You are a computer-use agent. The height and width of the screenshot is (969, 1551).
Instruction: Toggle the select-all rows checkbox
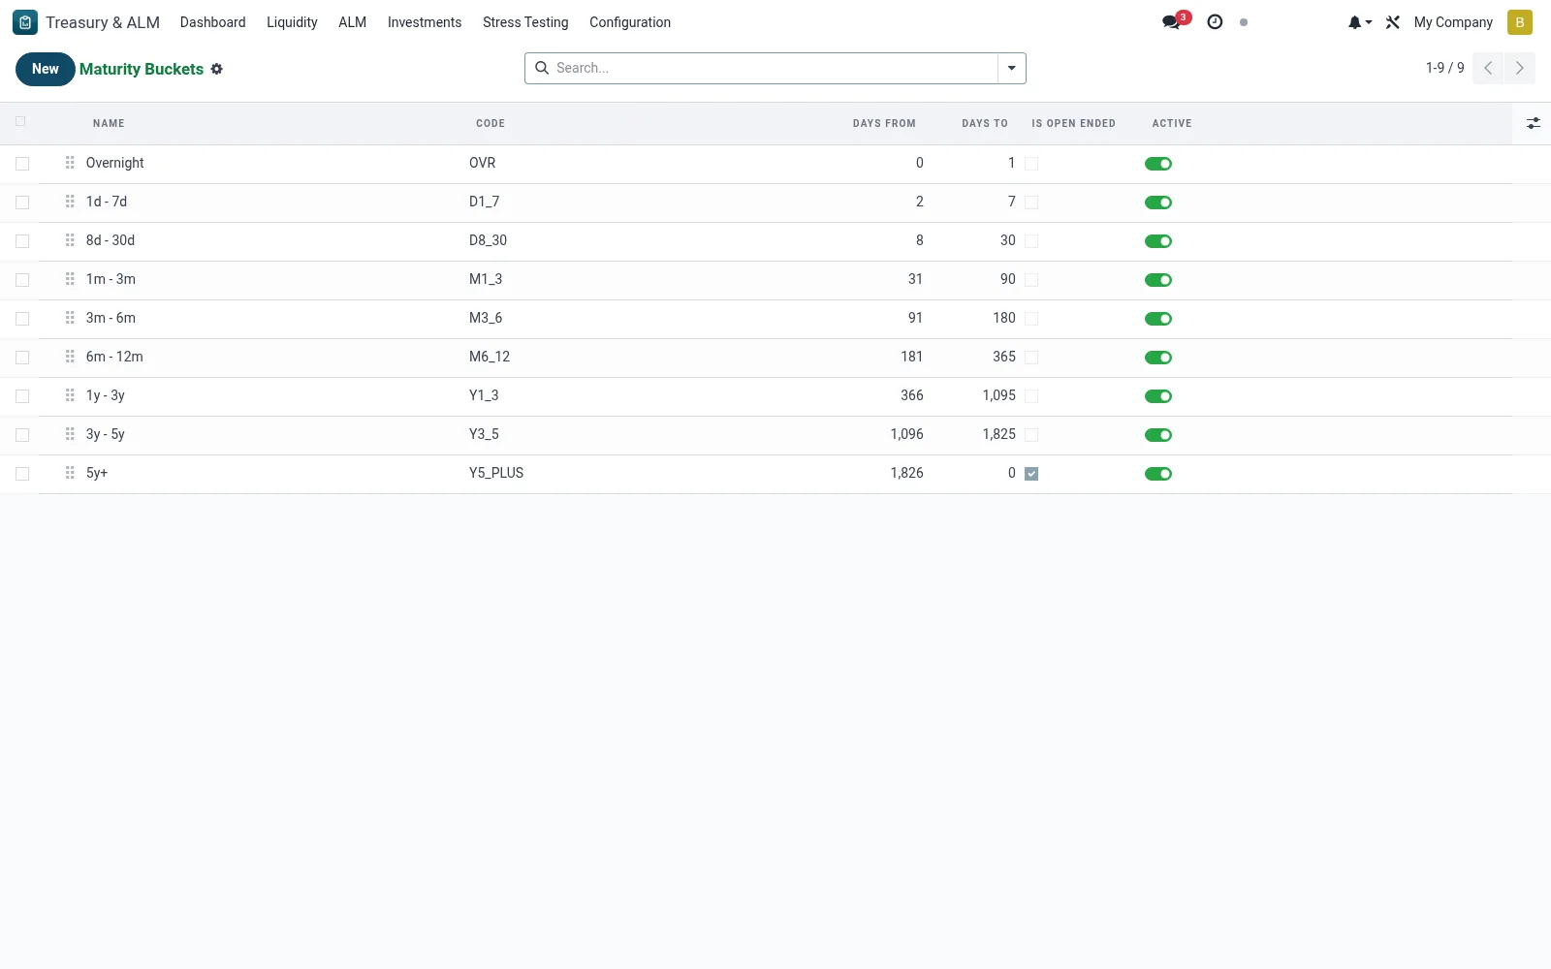click(x=20, y=121)
